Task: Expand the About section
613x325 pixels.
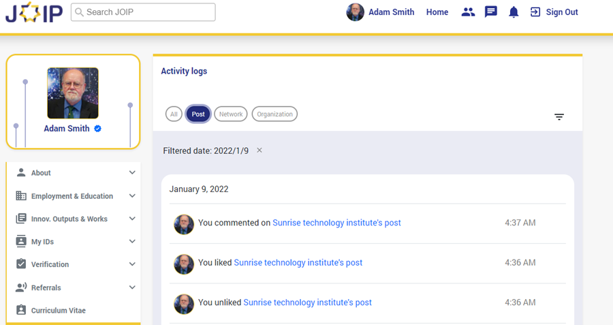Action: point(132,173)
